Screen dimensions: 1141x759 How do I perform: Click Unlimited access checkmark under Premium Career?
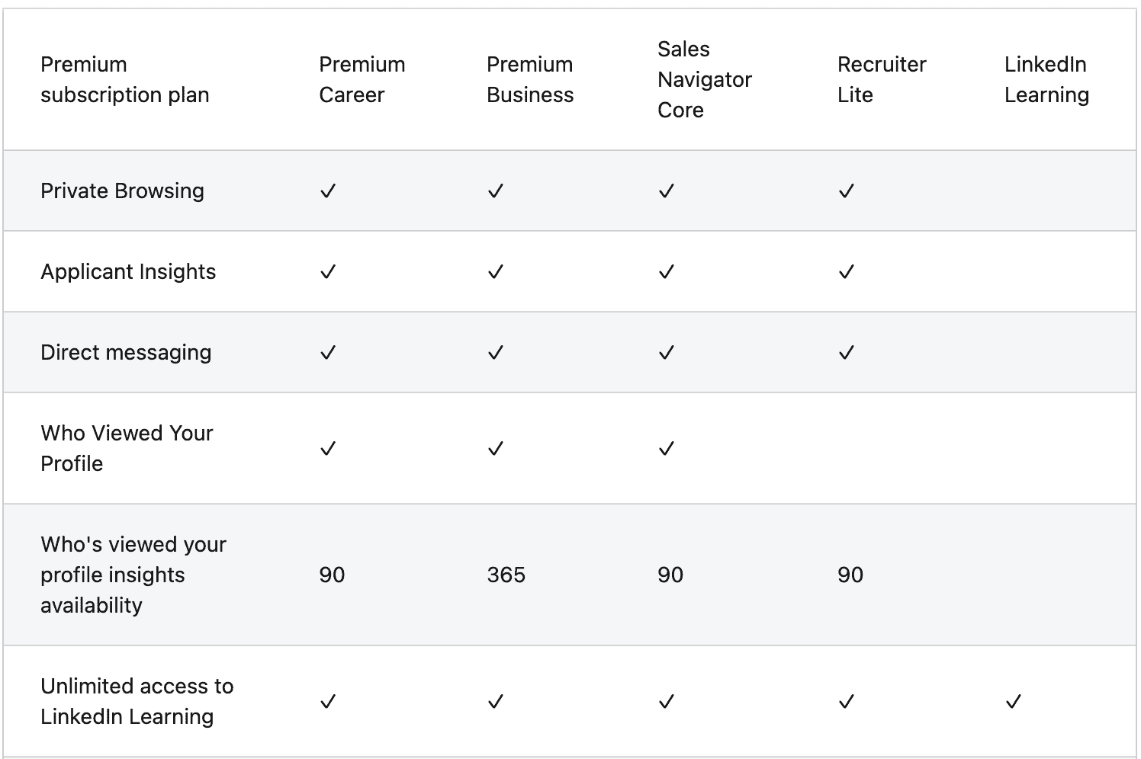328,702
